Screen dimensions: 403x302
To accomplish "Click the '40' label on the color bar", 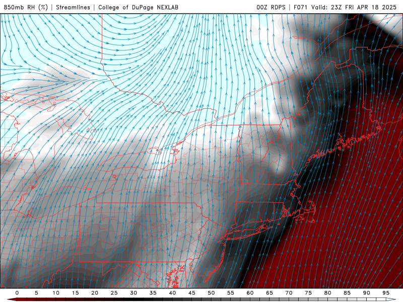I will coord(172,293).
